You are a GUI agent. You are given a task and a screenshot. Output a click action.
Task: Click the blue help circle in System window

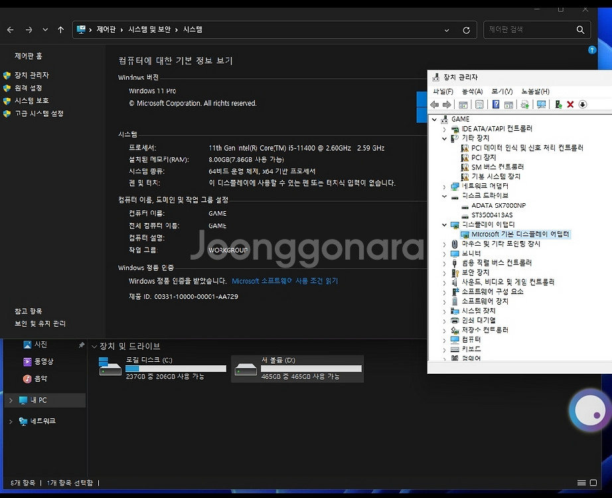click(592, 50)
